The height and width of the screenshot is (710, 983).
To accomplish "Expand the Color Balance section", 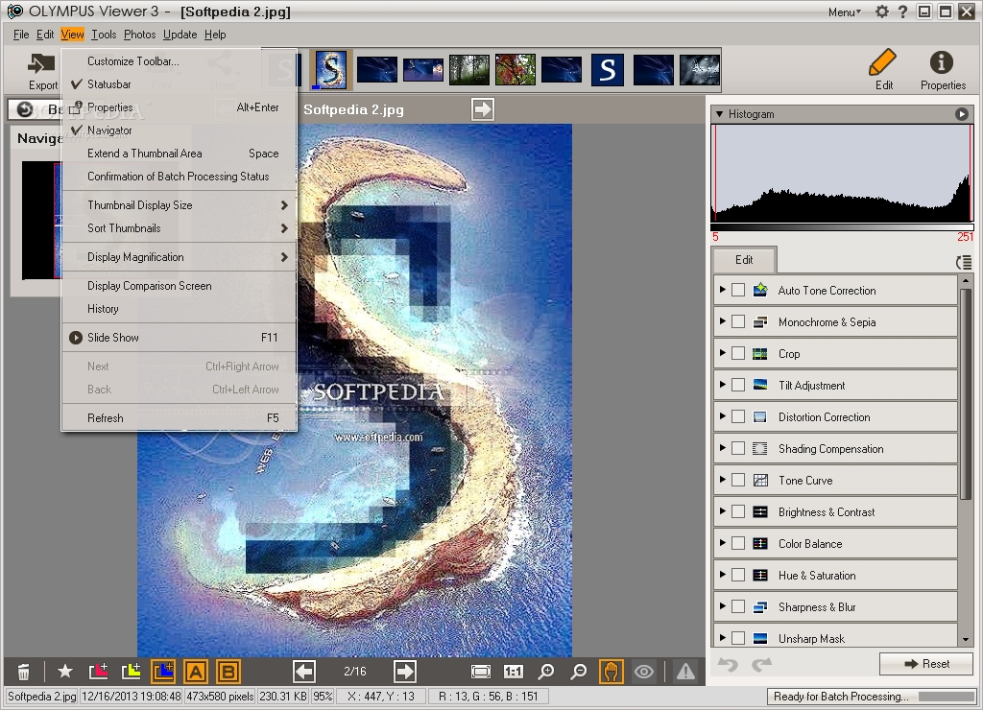I will click(722, 543).
